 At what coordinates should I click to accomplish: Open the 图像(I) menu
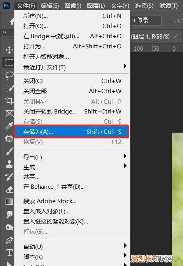point(73,6)
